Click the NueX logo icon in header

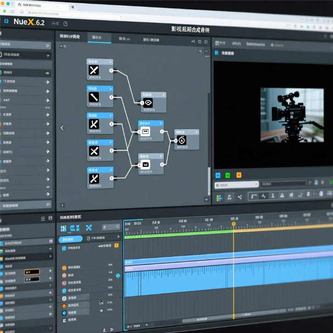tap(6, 22)
